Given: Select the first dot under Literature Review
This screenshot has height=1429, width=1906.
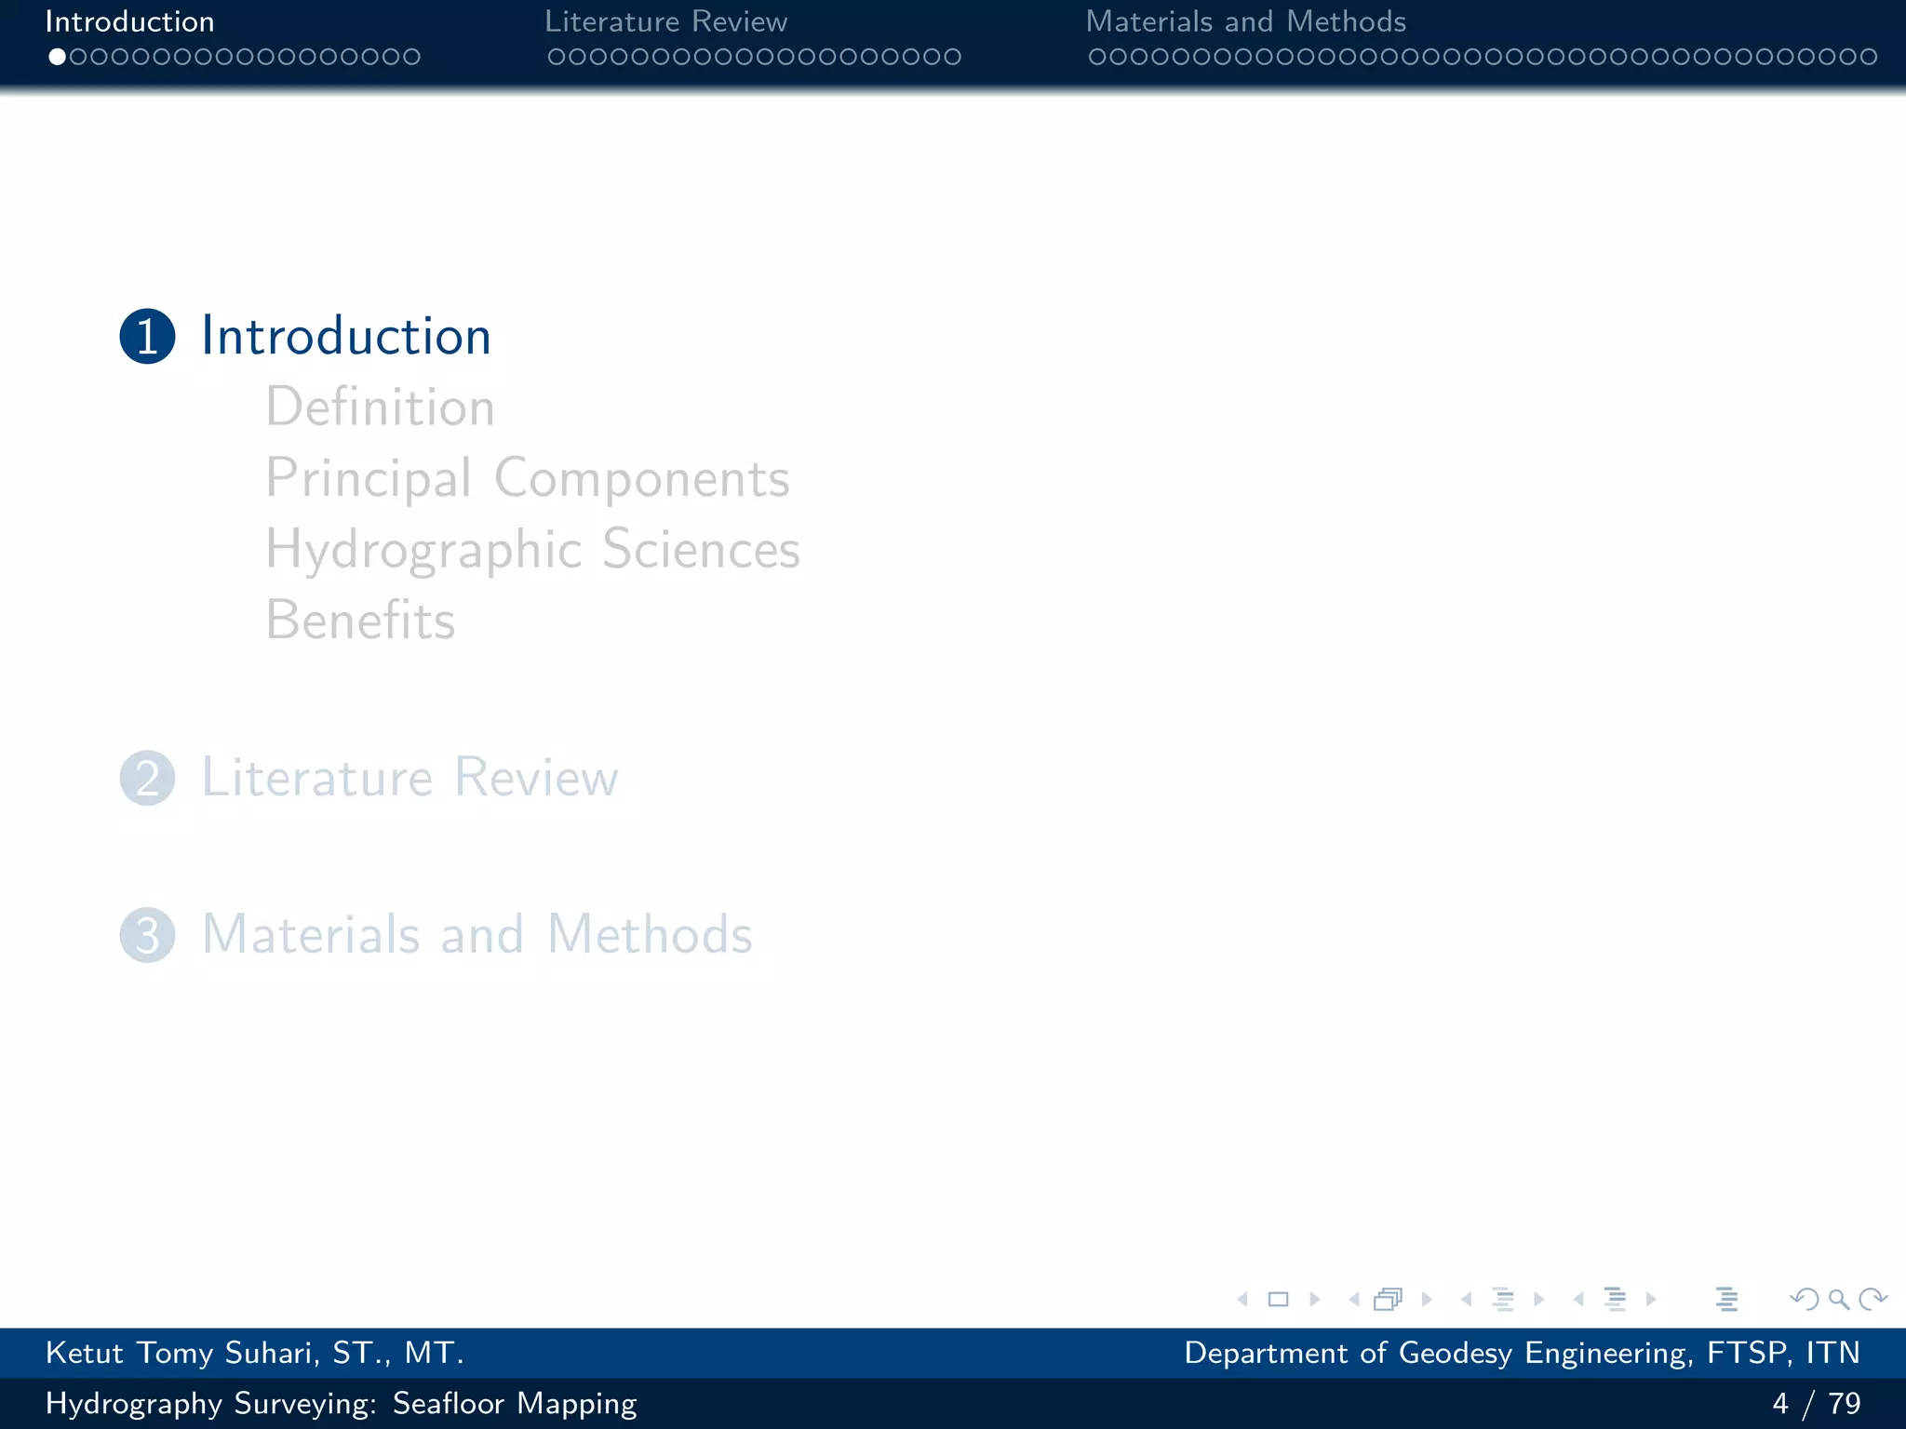Looking at the screenshot, I should click(557, 57).
